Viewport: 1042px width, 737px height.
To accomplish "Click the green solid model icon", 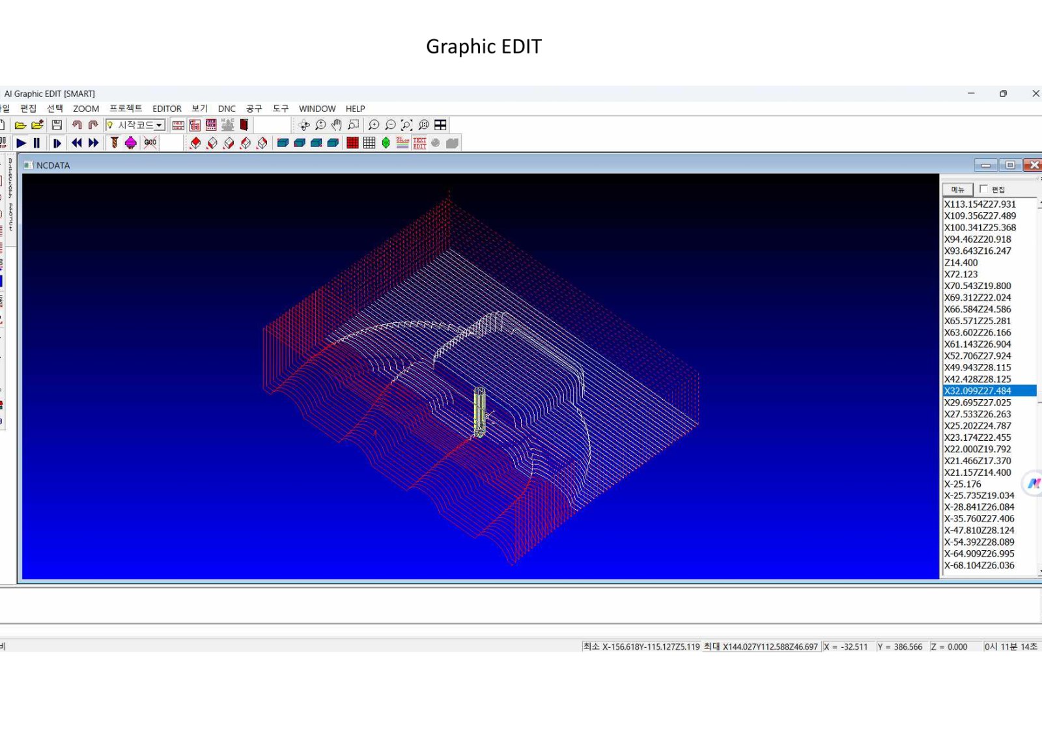I will click(x=386, y=143).
